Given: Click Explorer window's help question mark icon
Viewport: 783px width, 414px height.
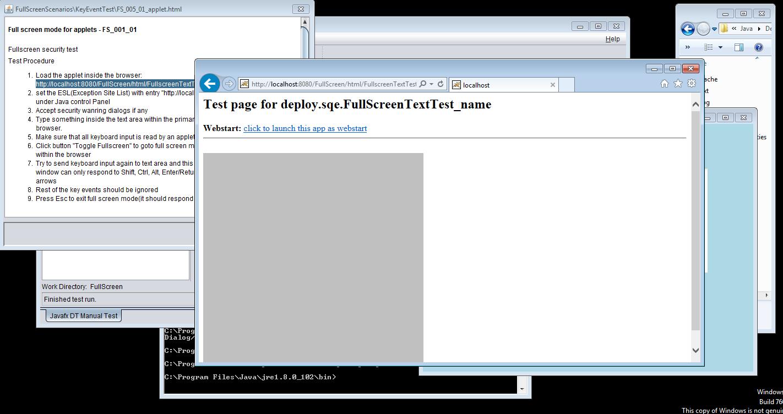Looking at the screenshot, I should [758, 47].
